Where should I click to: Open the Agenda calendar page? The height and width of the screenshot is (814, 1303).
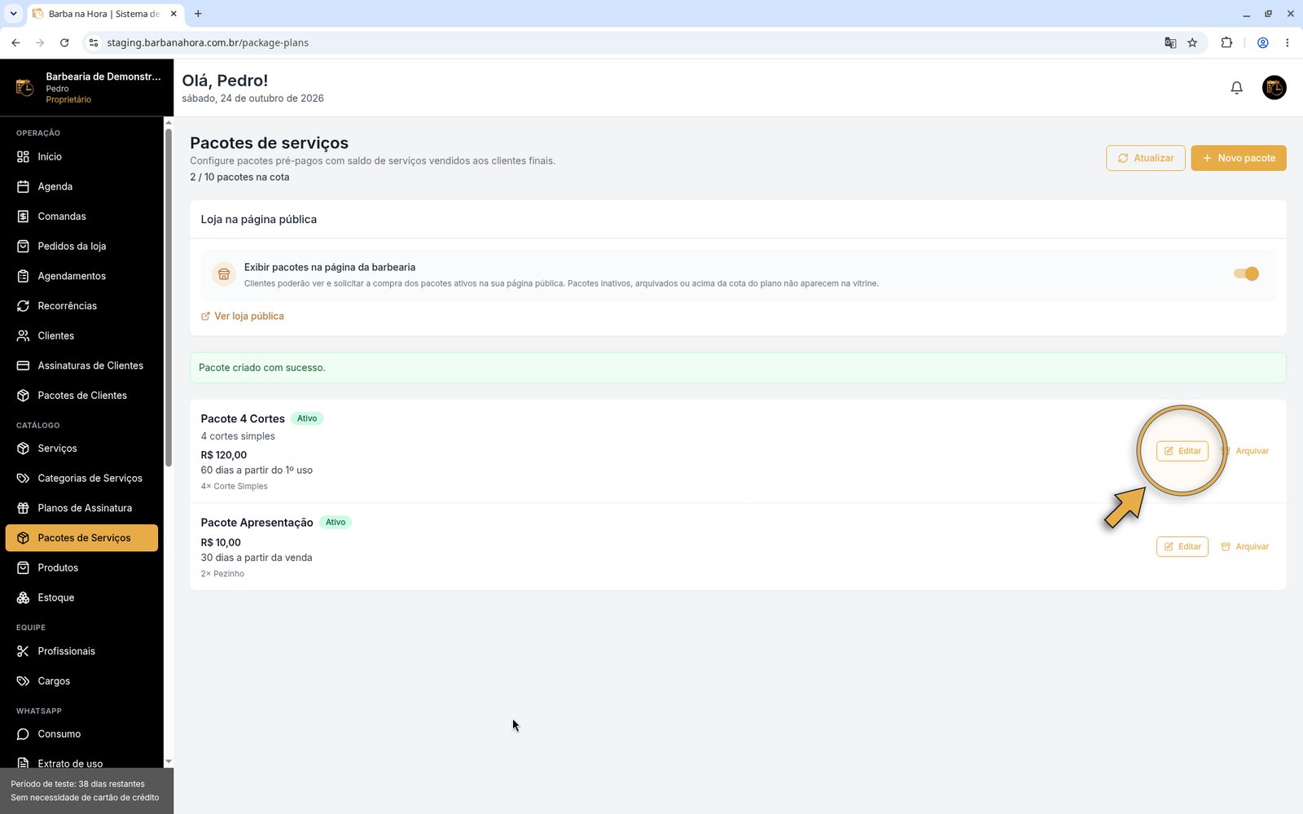point(81,186)
